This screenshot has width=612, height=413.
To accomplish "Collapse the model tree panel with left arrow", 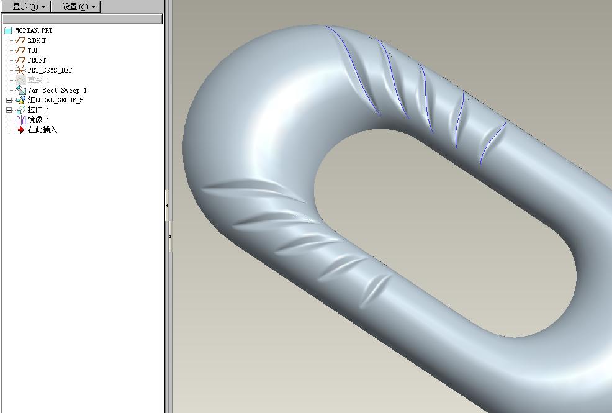I will point(168,206).
